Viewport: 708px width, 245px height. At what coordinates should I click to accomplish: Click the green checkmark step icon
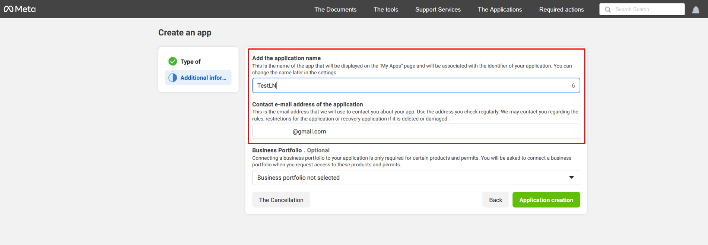click(172, 62)
